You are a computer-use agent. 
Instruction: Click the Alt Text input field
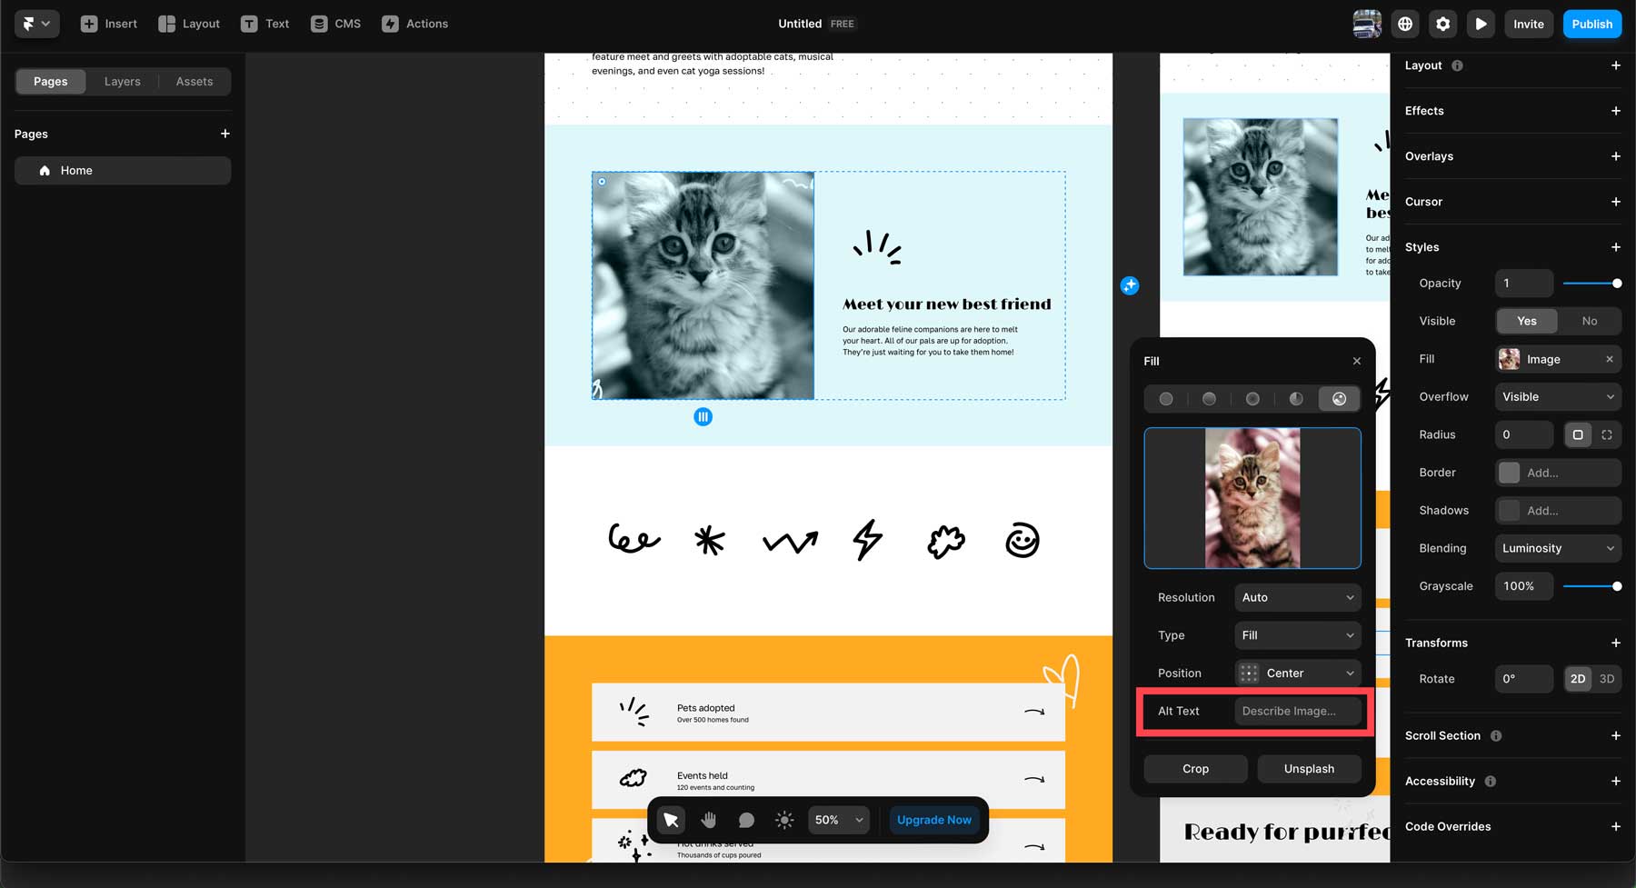tap(1298, 711)
